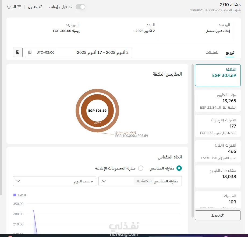The width and height of the screenshot is (248, 237).
Task: Click the EGP 300.00 daily budget value
Action: [x=62, y=31]
